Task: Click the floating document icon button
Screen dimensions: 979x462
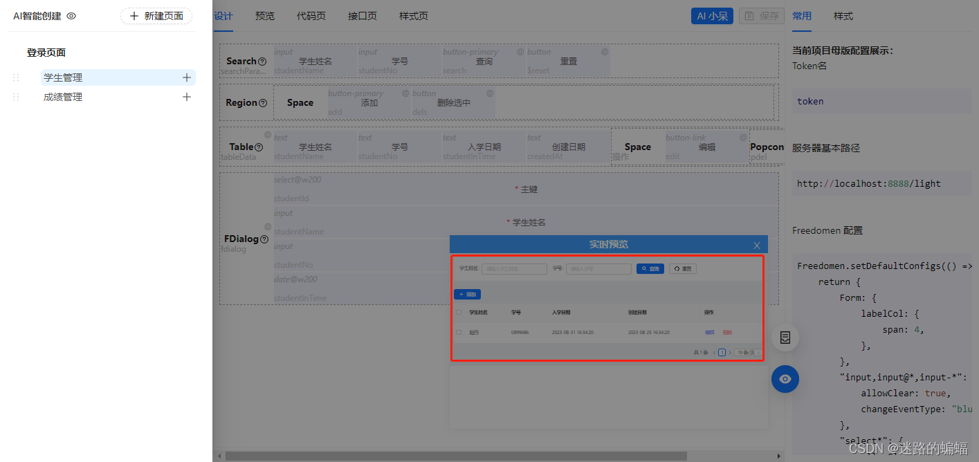Action: click(785, 338)
